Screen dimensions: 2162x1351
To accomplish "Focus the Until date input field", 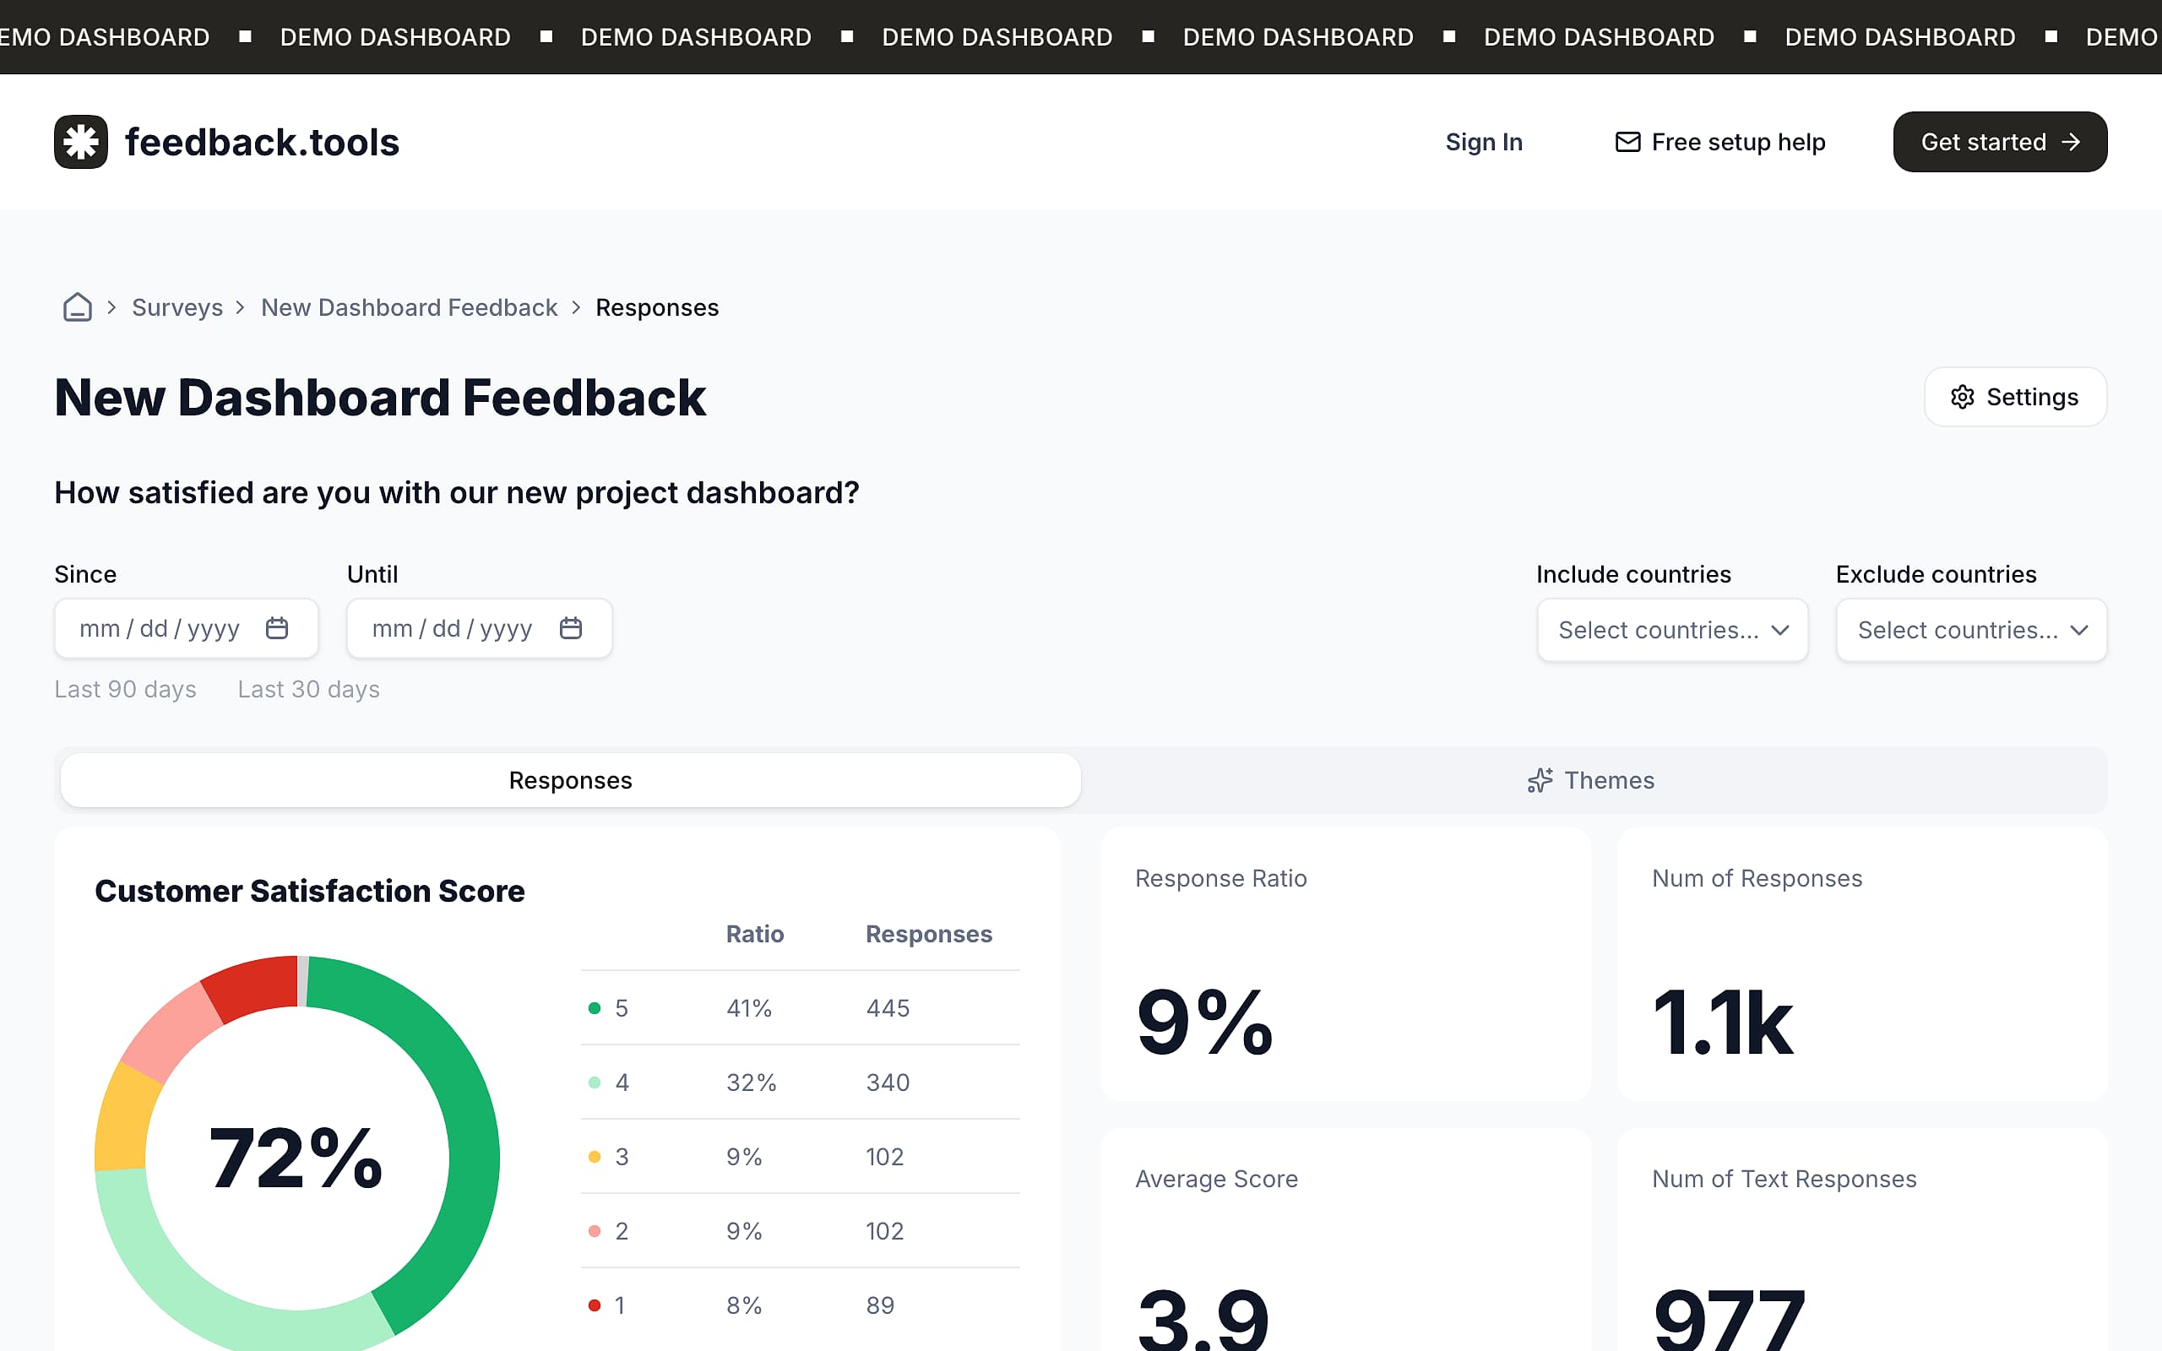I will tap(479, 628).
